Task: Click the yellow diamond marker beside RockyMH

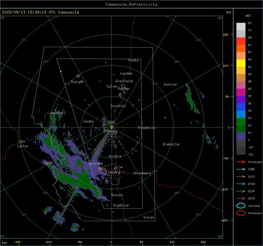Action: coord(78,76)
